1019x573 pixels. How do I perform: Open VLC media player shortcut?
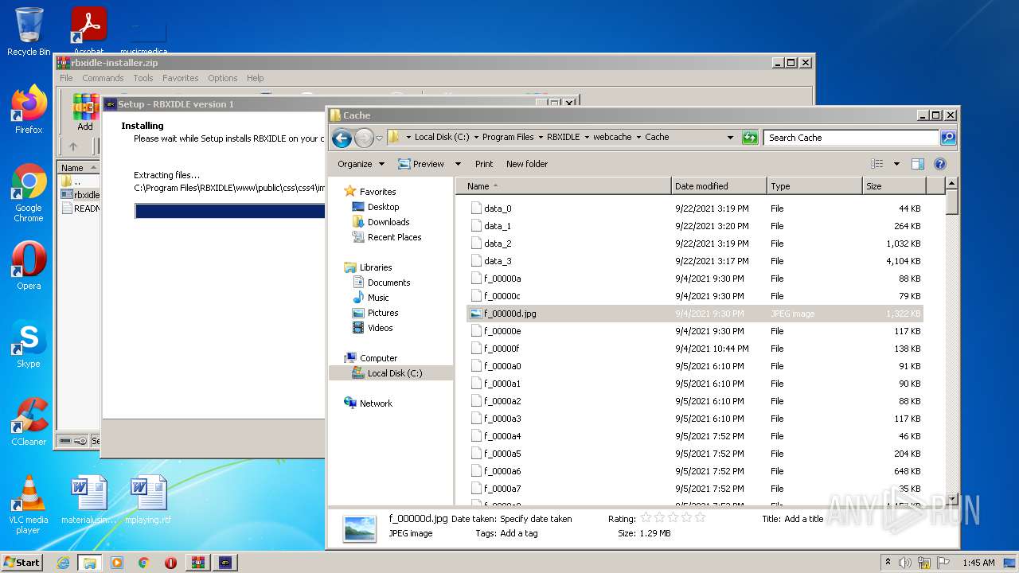[29, 505]
